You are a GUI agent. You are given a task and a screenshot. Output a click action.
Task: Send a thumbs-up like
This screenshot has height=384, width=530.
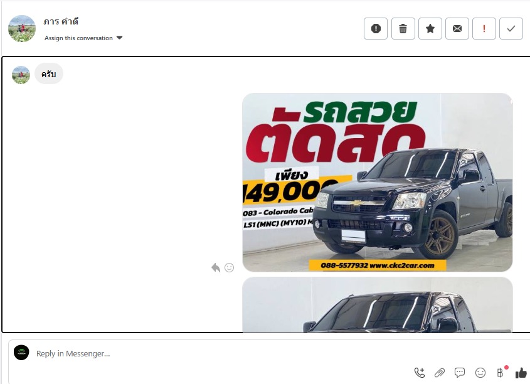pyautogui.click(x=521, y=373)
